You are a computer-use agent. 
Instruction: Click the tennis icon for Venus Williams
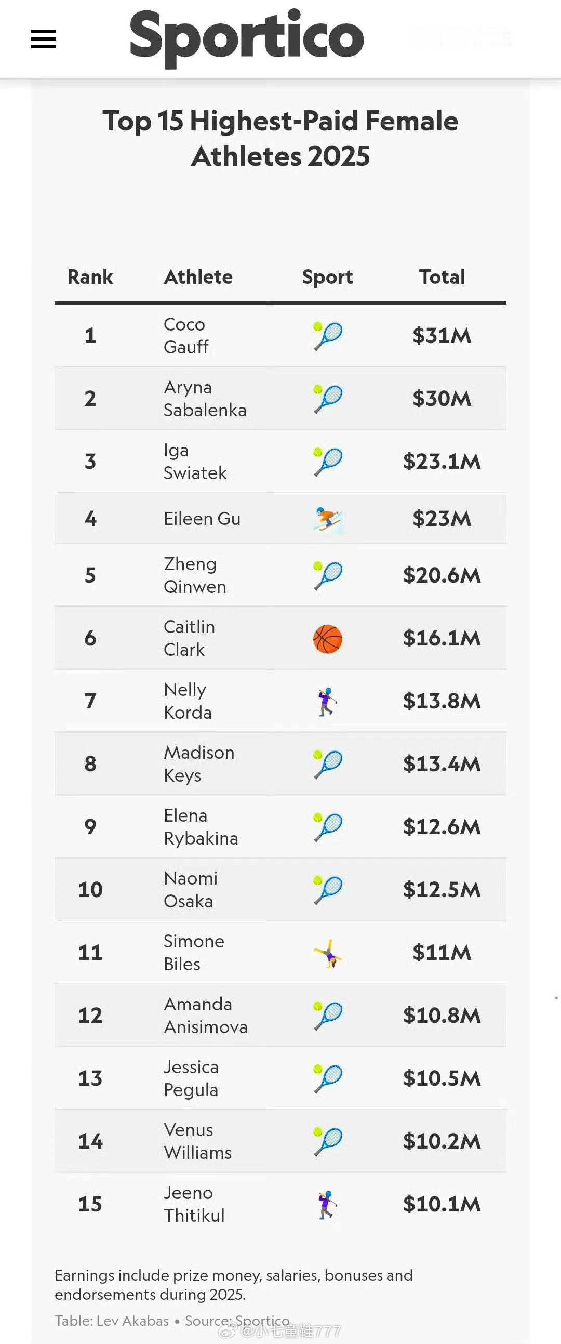click(327, 1141)
